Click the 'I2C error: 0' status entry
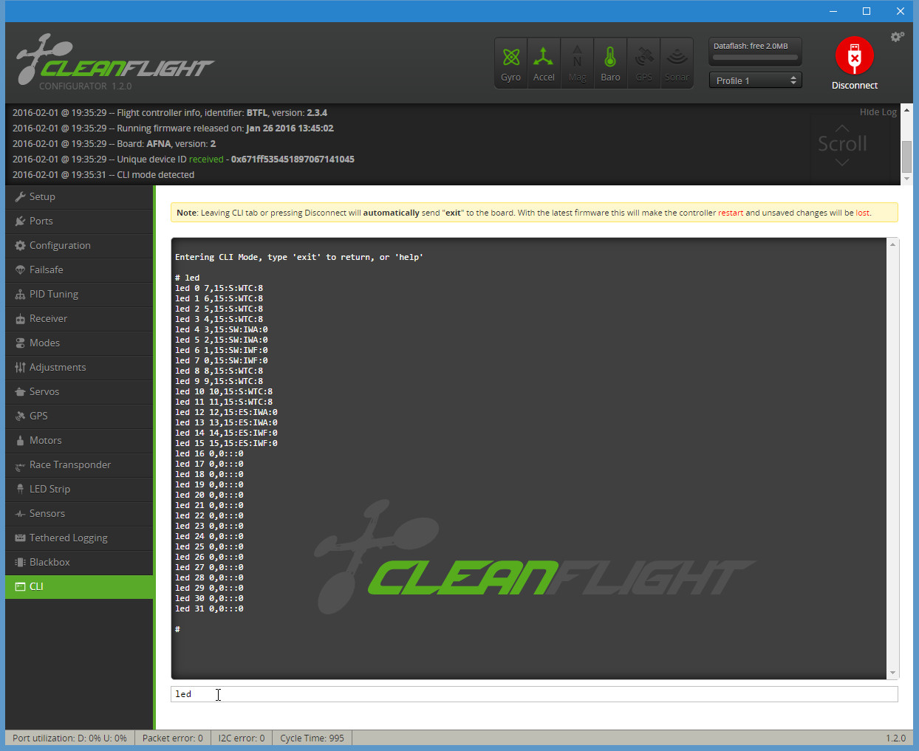This screenshot has width=919, height=751. click(x=242, y=738)
